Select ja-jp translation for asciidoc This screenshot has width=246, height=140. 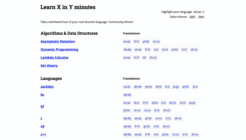176,87
